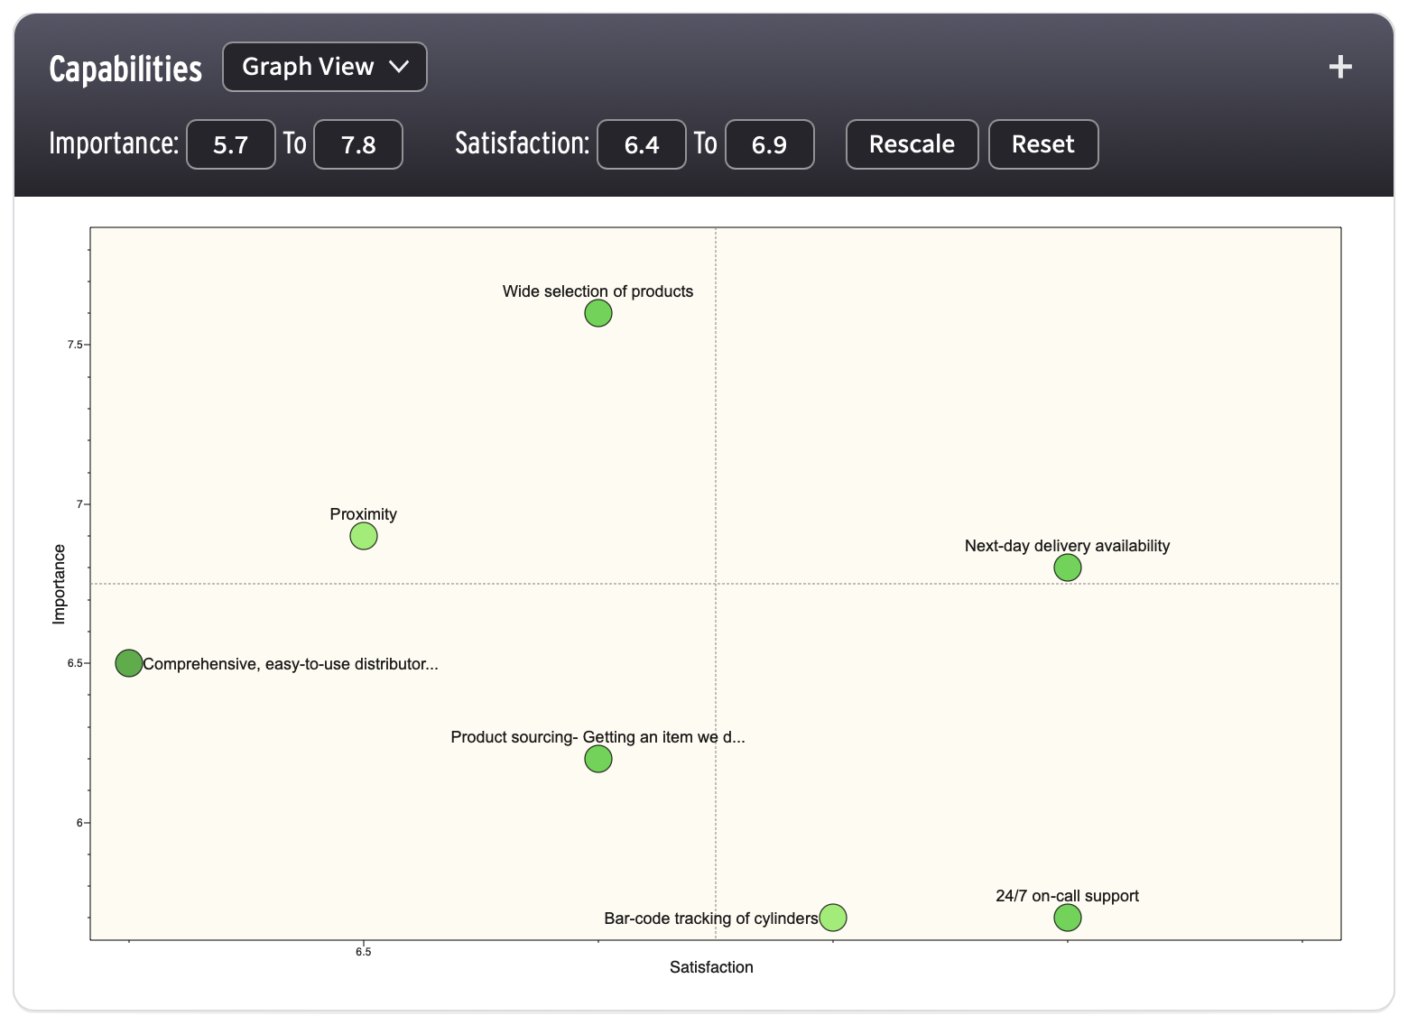Screen dimensions: 1408x1034
Task: Click the 24/7 on-call support point
Action: pyautogui.click(x=1068, y=918)
